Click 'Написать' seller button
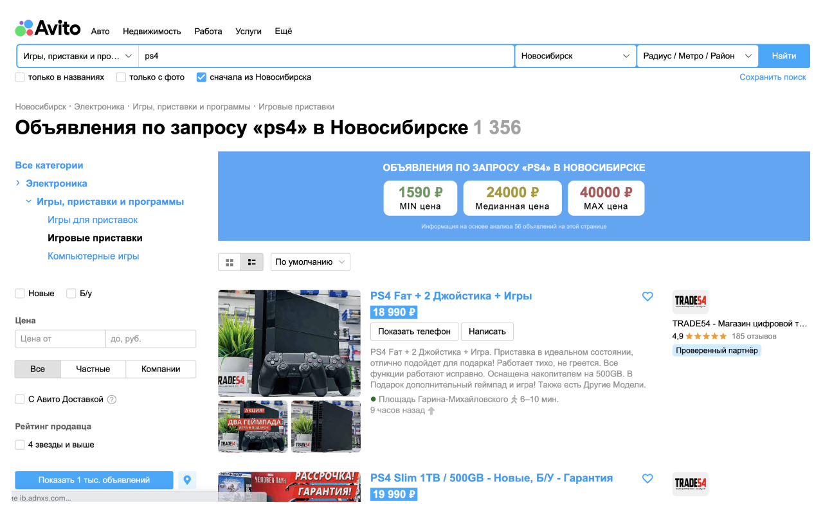Image resolution: width=823 pixels, height=514 pixels. (x=487, y=332)
